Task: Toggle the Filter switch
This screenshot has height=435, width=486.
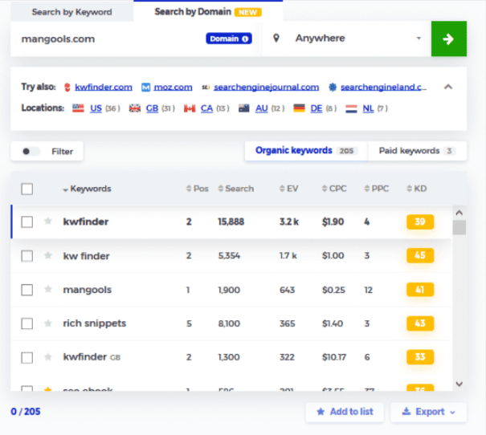Action: click(32, 151)
